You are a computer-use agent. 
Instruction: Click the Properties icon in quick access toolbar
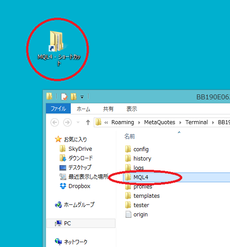pyautogui.click(x=64, y=97)
